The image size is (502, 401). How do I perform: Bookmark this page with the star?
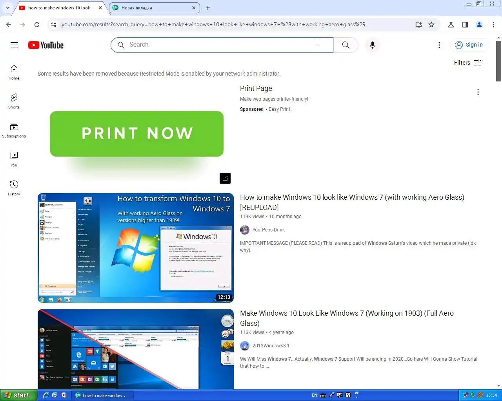point(431,24)
